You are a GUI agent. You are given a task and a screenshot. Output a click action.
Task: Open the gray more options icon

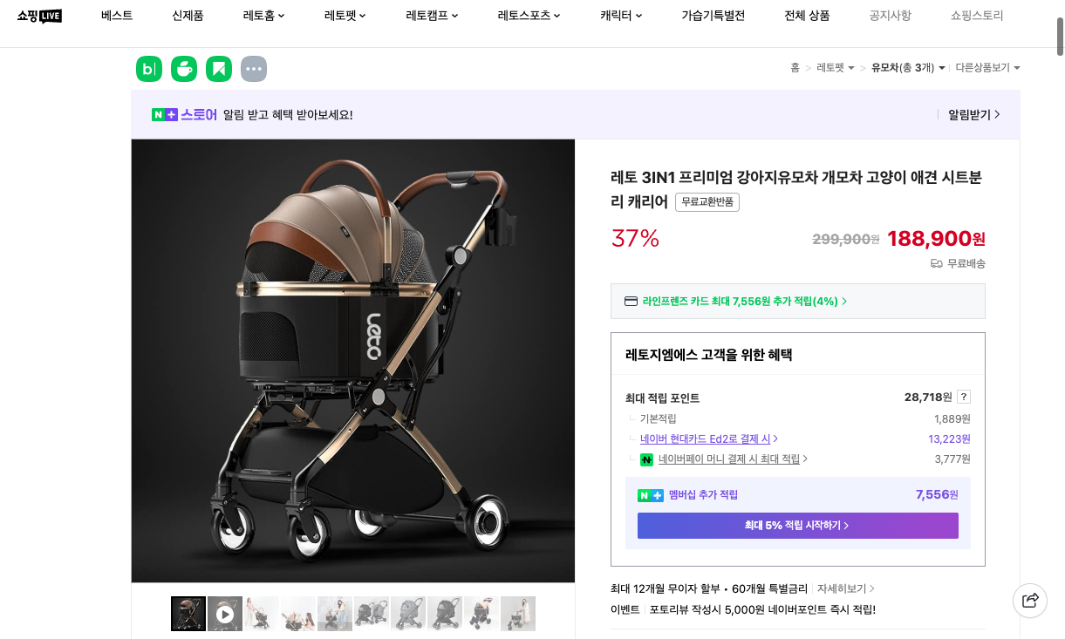point(253,68)
